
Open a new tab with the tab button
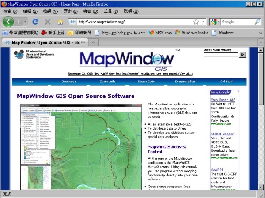click(94, 42)
